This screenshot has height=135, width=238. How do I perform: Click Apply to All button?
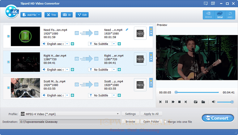[151, 114]
